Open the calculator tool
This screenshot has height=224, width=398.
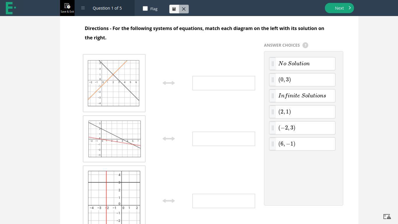174,9
